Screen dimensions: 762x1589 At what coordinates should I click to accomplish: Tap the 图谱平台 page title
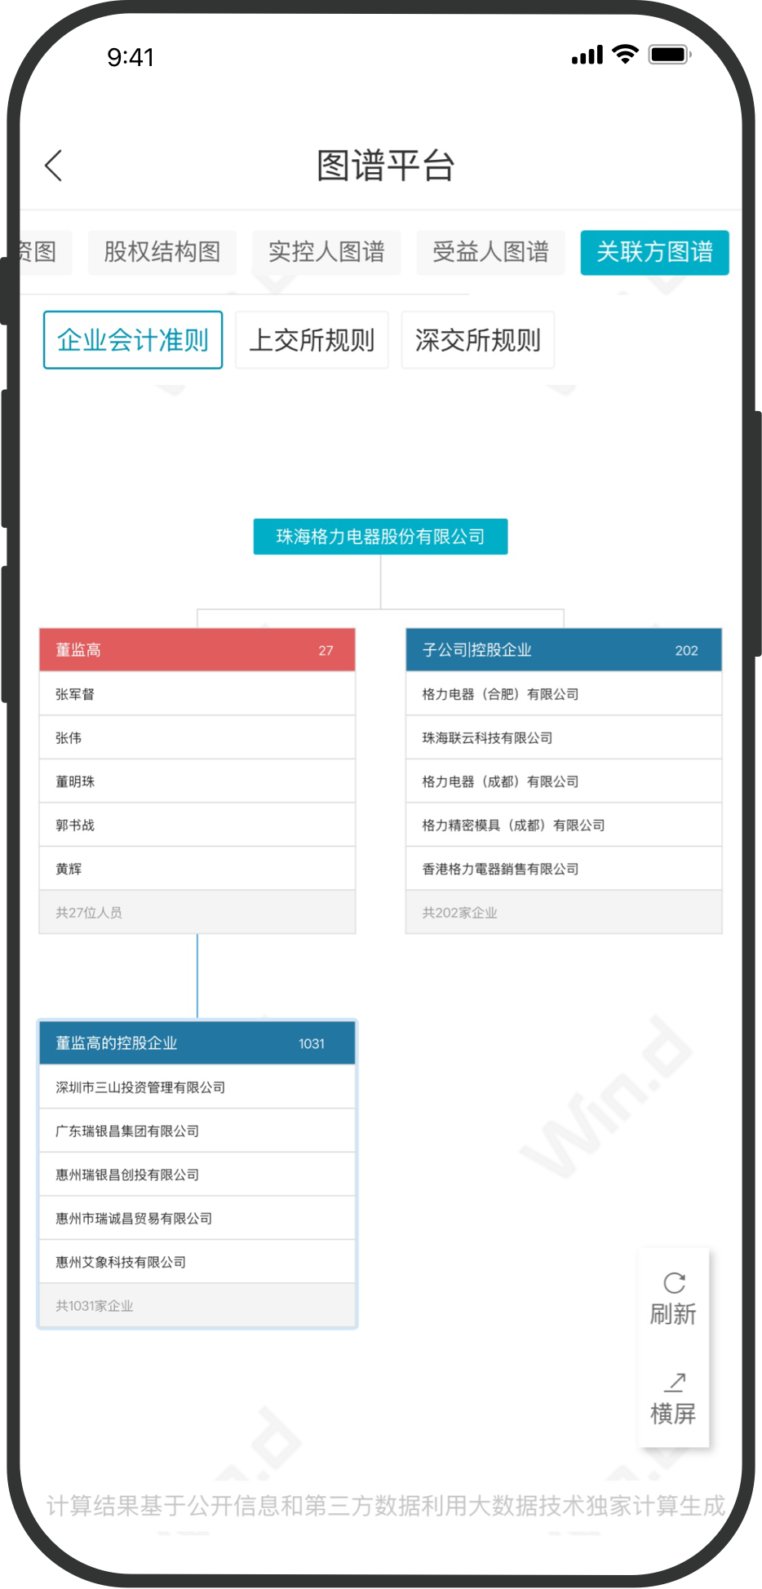tap(385, 166)
